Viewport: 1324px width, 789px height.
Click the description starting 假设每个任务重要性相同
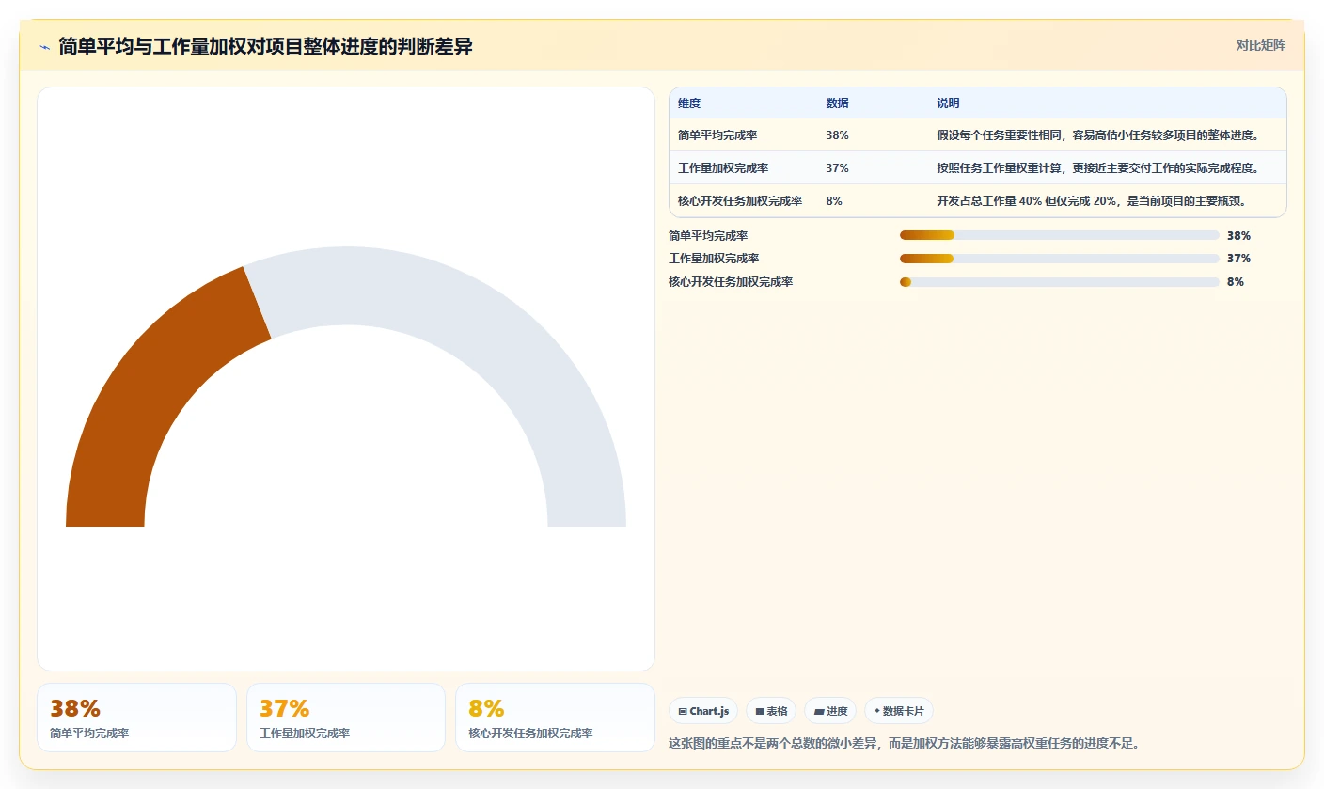[1097, 135]
